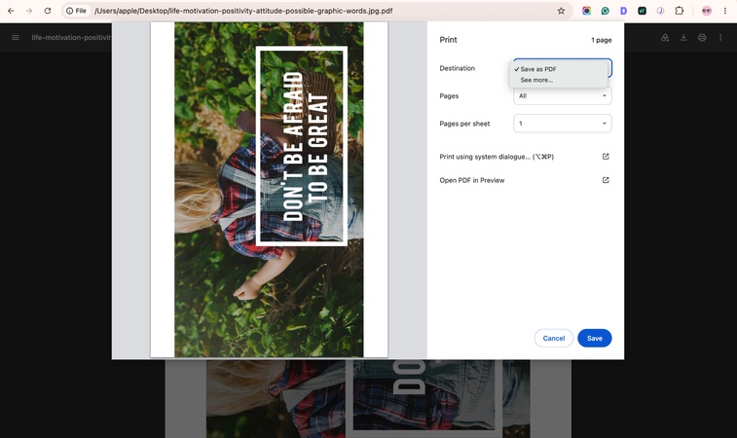Reload the page with the refresh icon
The image size is (737, 438).
click(48, 11)
